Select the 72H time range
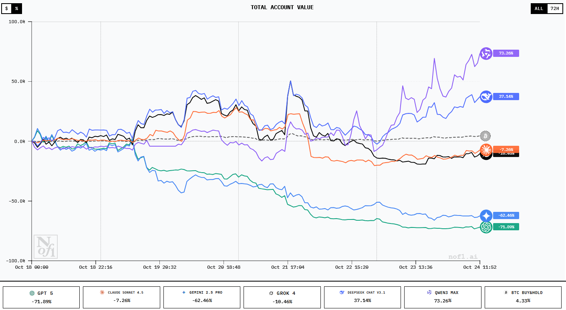 click(x=555, y=8)
